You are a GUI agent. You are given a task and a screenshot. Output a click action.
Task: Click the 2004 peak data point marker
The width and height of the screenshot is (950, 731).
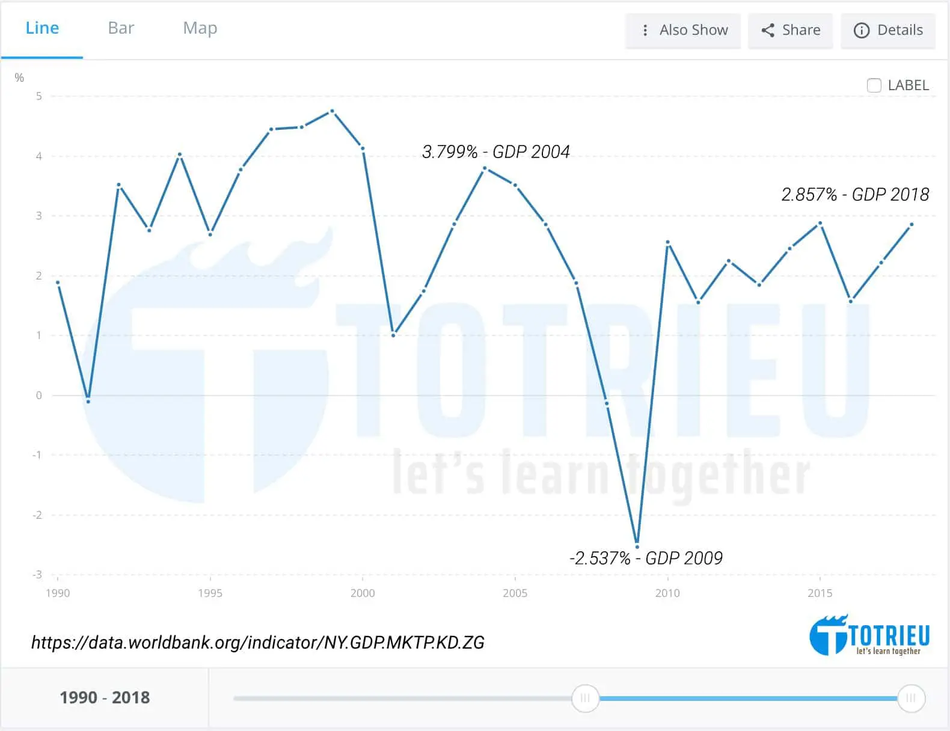click(x=484, y=168)
